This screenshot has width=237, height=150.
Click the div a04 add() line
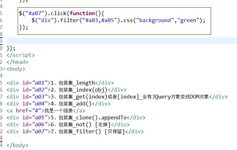point(59,104)
